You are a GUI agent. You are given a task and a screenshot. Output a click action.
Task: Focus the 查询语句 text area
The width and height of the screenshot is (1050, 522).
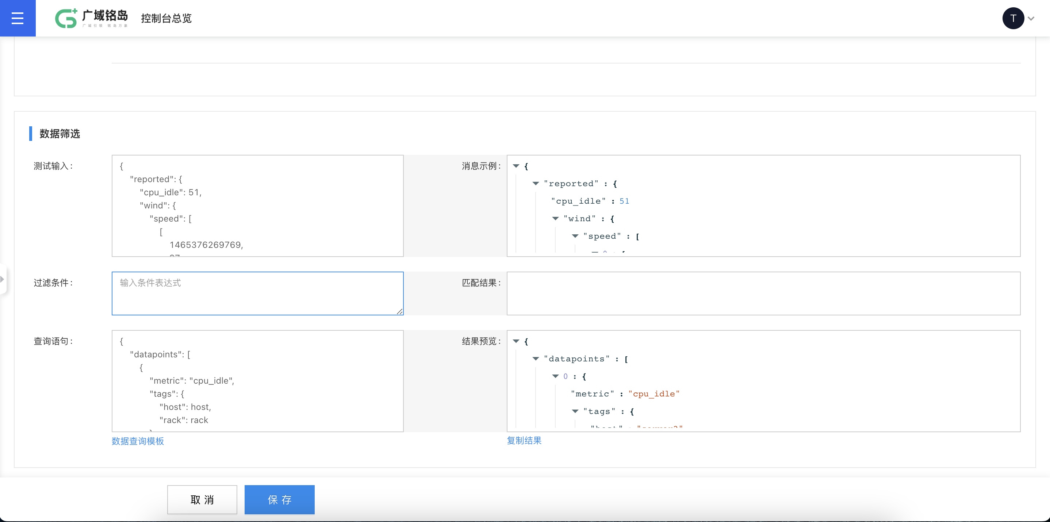point(258,381)
